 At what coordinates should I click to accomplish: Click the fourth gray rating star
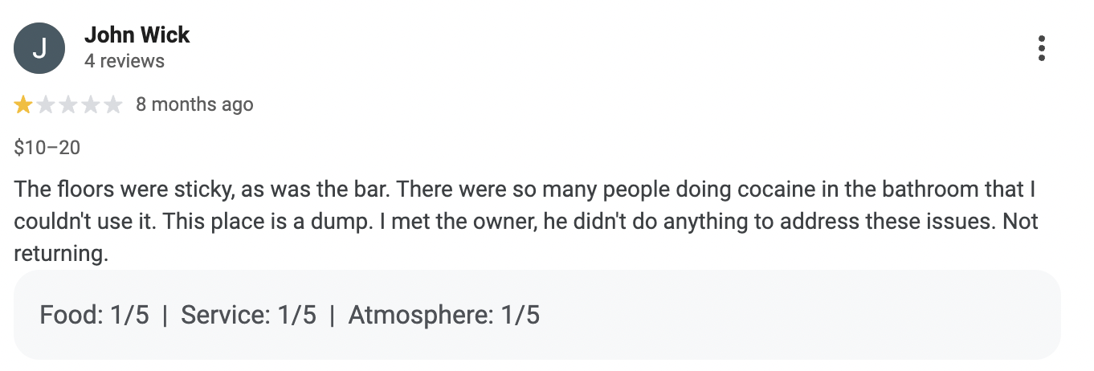tap(91, 104)
